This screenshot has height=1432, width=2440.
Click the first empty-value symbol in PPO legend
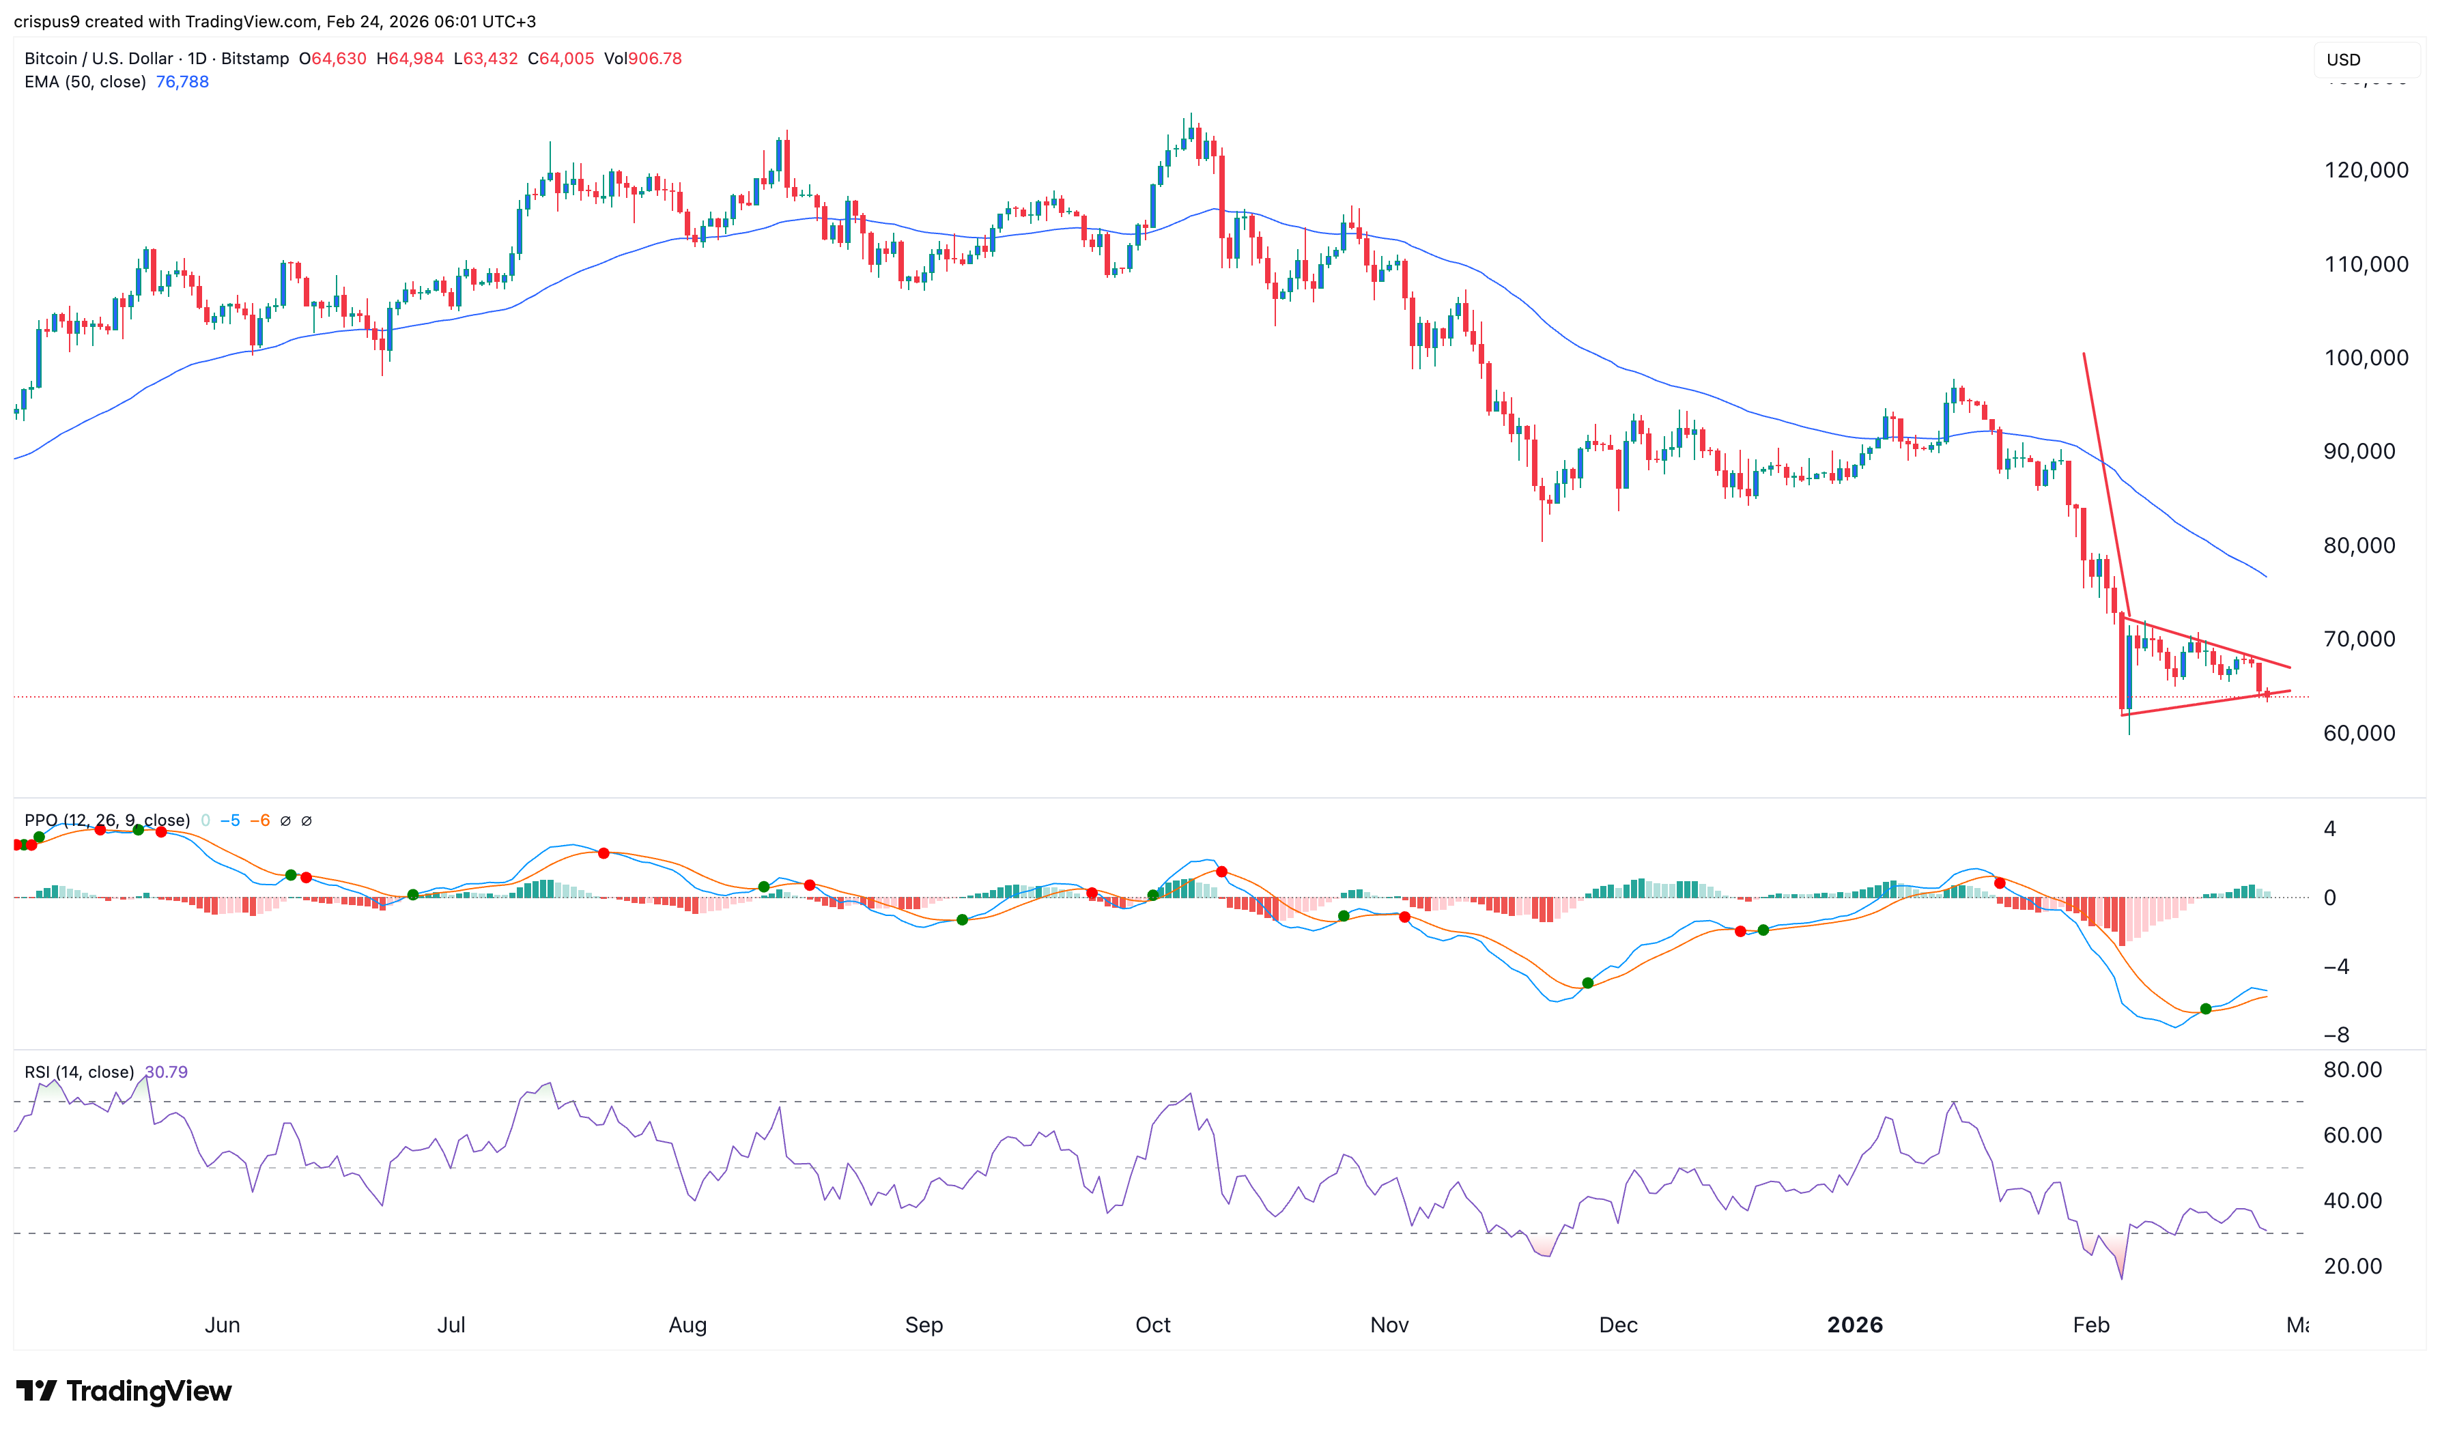(285, 820)
